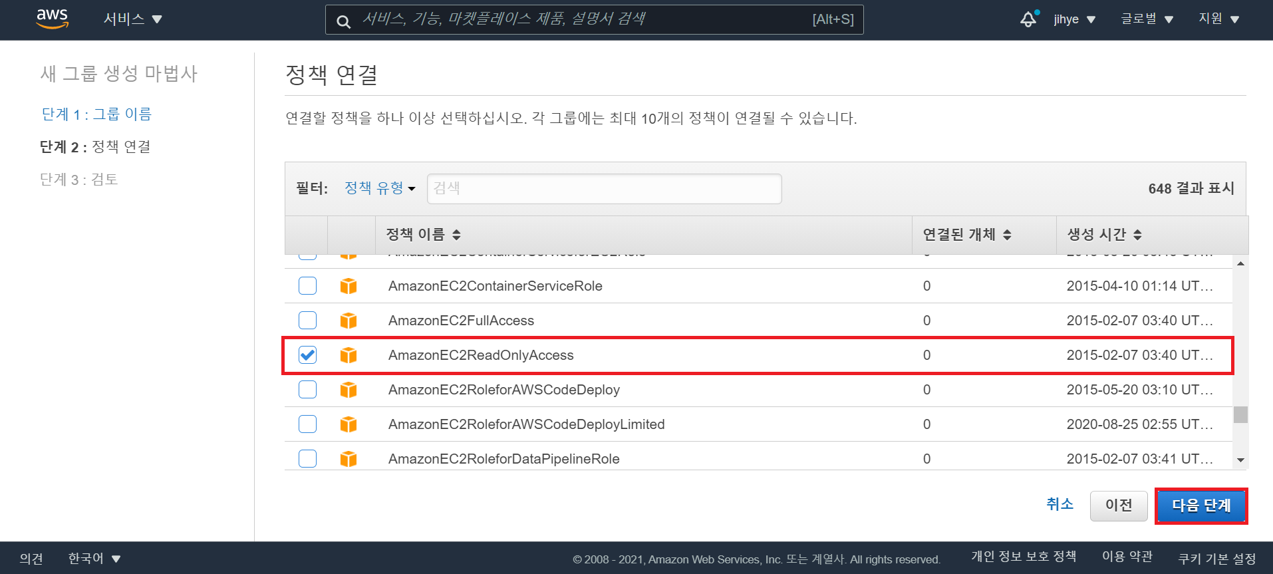Check AmazonEC2FullAccess checkbox
Image resolution: width=1273 pixels, height=574 pixels.
(x=307, y=320)
